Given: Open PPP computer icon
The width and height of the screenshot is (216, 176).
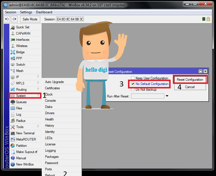Looking at the screenshot, I should [x=13, y=58].
